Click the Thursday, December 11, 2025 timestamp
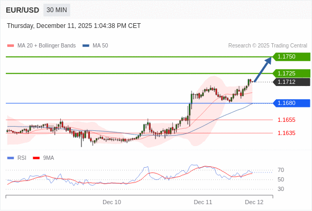 [74, 26]
